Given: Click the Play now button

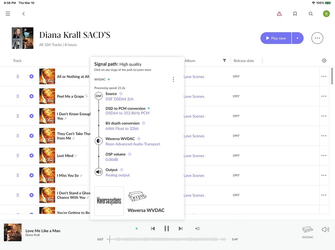Looking at the screenshot, I should 276,38.
